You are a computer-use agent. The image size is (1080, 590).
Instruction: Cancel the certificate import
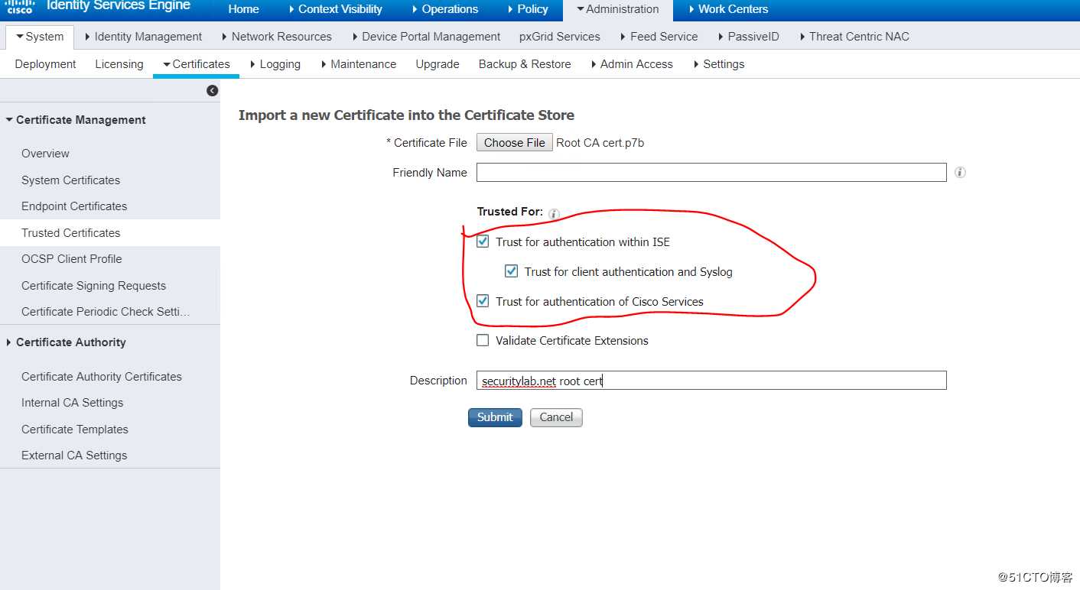click(x=556, y=417)
